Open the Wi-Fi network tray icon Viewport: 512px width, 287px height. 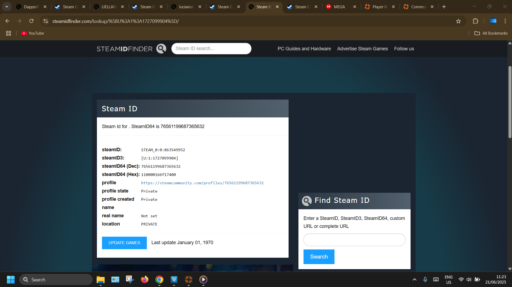click(x=461, y=280)
